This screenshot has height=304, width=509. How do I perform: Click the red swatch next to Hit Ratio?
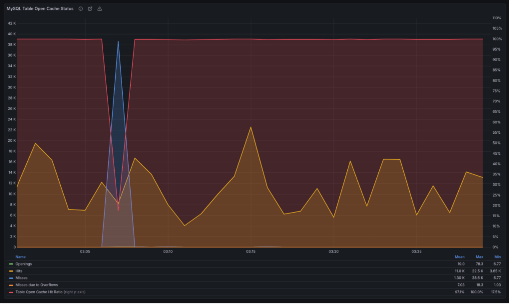tap(11, 292)
